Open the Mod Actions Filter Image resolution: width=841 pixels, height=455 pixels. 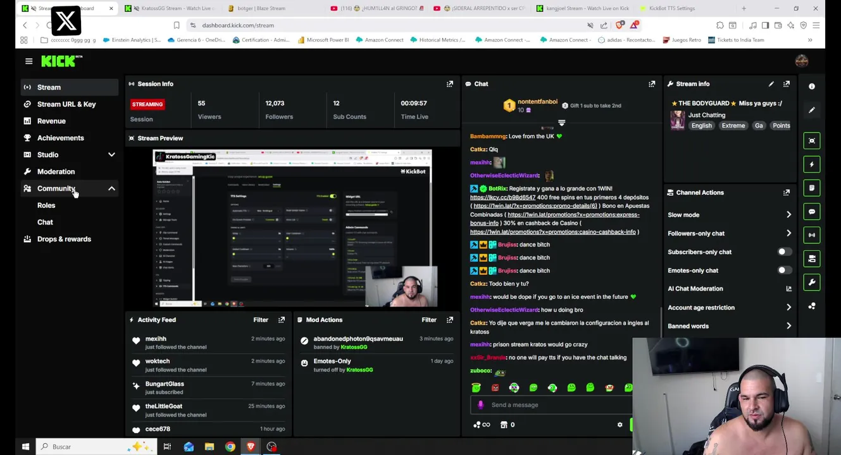[x=429, y=320]
